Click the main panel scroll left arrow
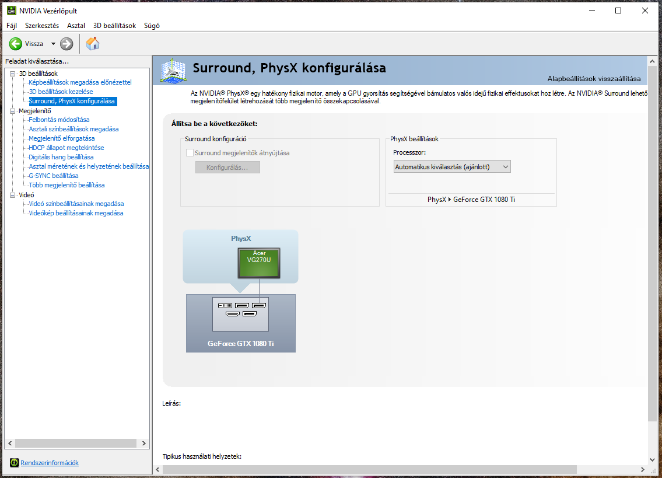Image resolution: width=662 pixels, height=478 pixels. [157, 470]
